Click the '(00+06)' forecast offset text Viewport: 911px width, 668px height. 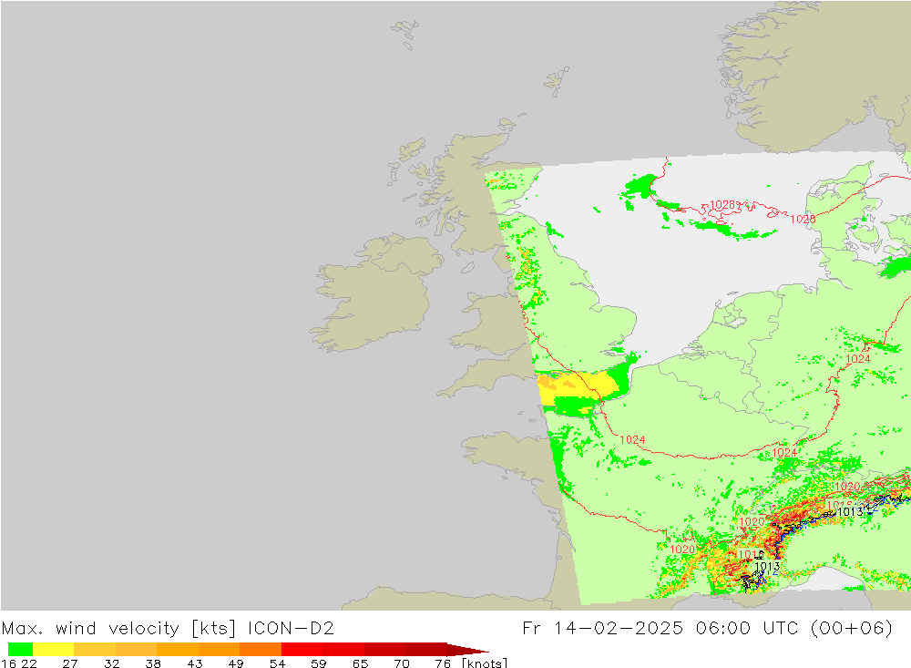[x=851, y=629]
